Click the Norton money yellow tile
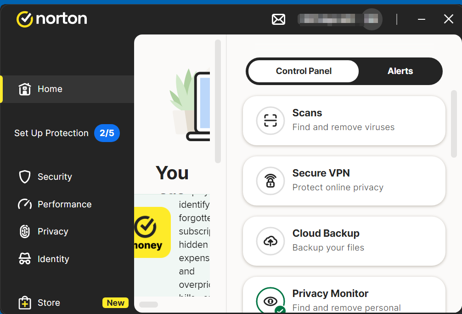Screen dimensions: 462x314 click(152, 232)
